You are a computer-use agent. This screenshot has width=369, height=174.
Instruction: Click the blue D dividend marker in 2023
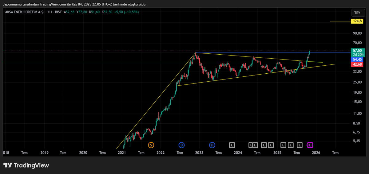click(x=212, y=145)
